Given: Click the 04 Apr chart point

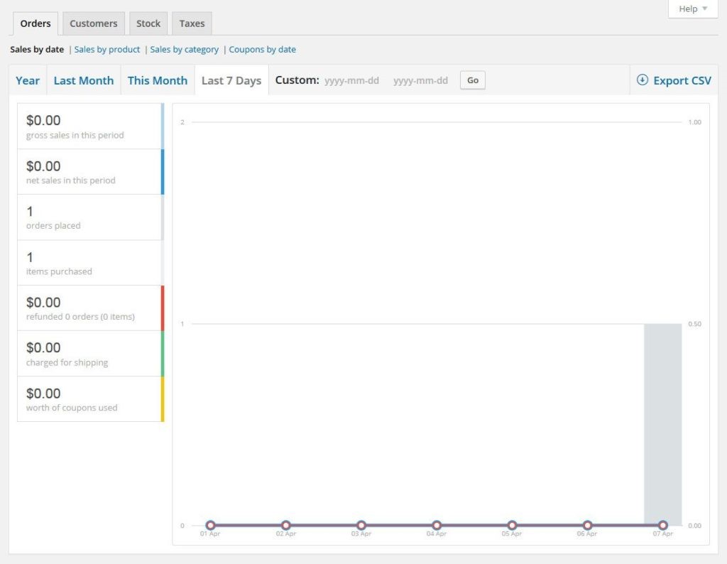Looking at the screenshot, I should tap(437, 526).
